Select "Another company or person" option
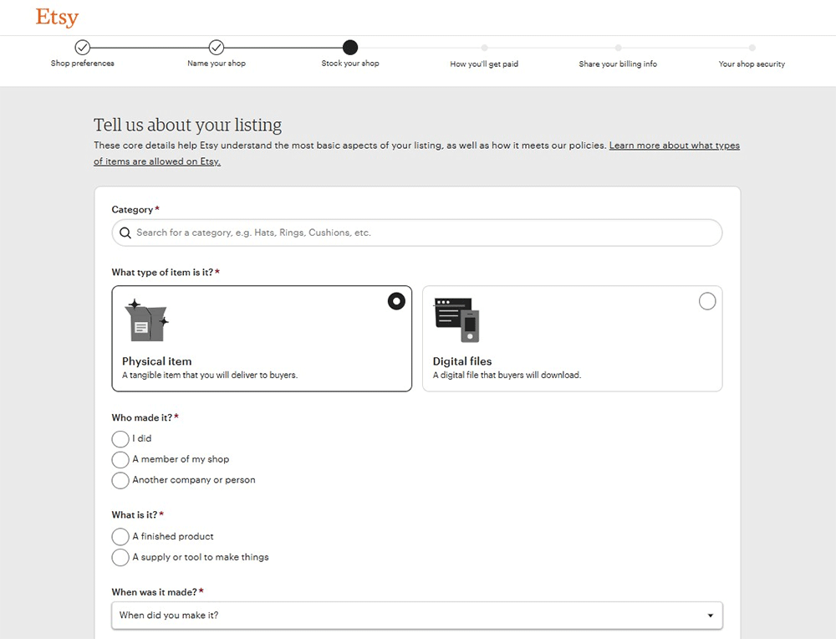The width and height of the screenshot is (836, 639). click(120, 481)
